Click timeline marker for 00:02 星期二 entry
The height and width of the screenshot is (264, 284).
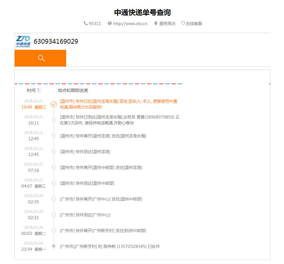53,231
